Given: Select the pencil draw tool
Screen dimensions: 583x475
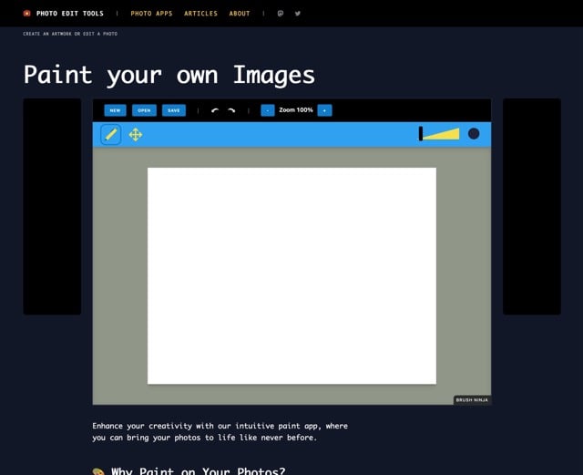Looking at the screenshot, I should [x=111, y=134].
